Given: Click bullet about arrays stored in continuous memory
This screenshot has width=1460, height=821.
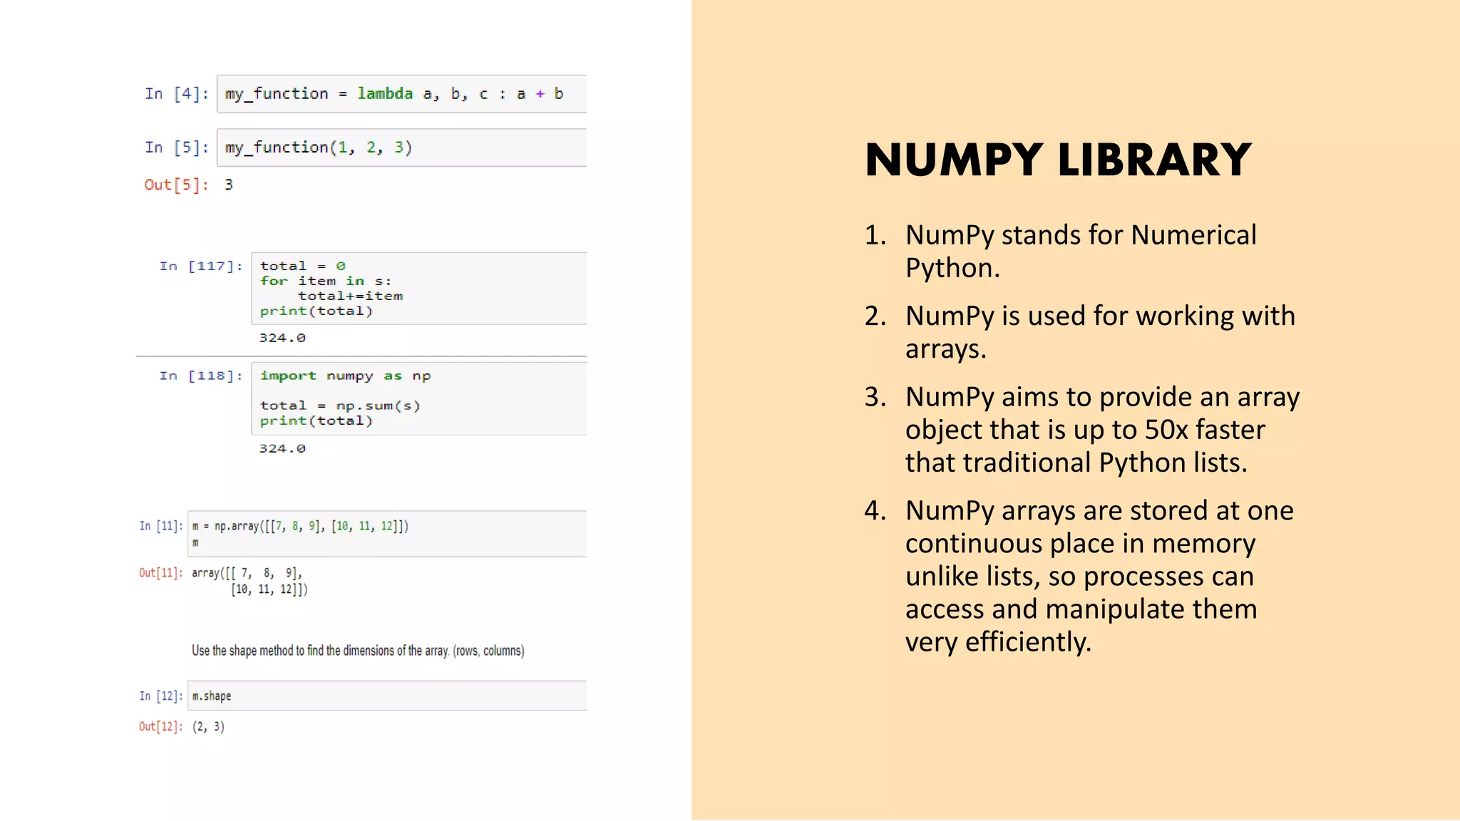Looking at the screenshot, I should tap(1079, 576).
